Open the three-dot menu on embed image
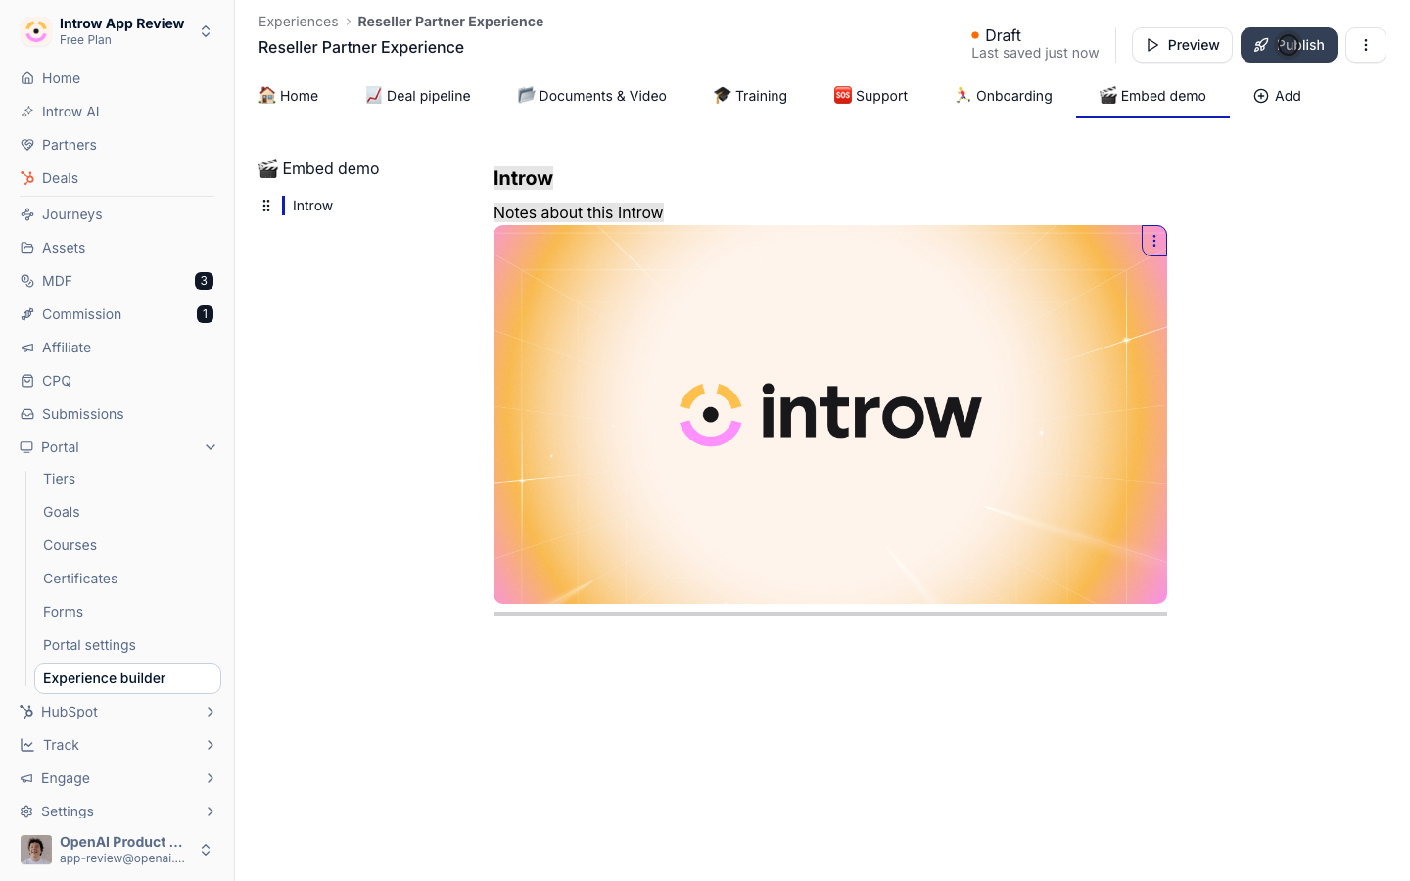 pos(1154,241)
